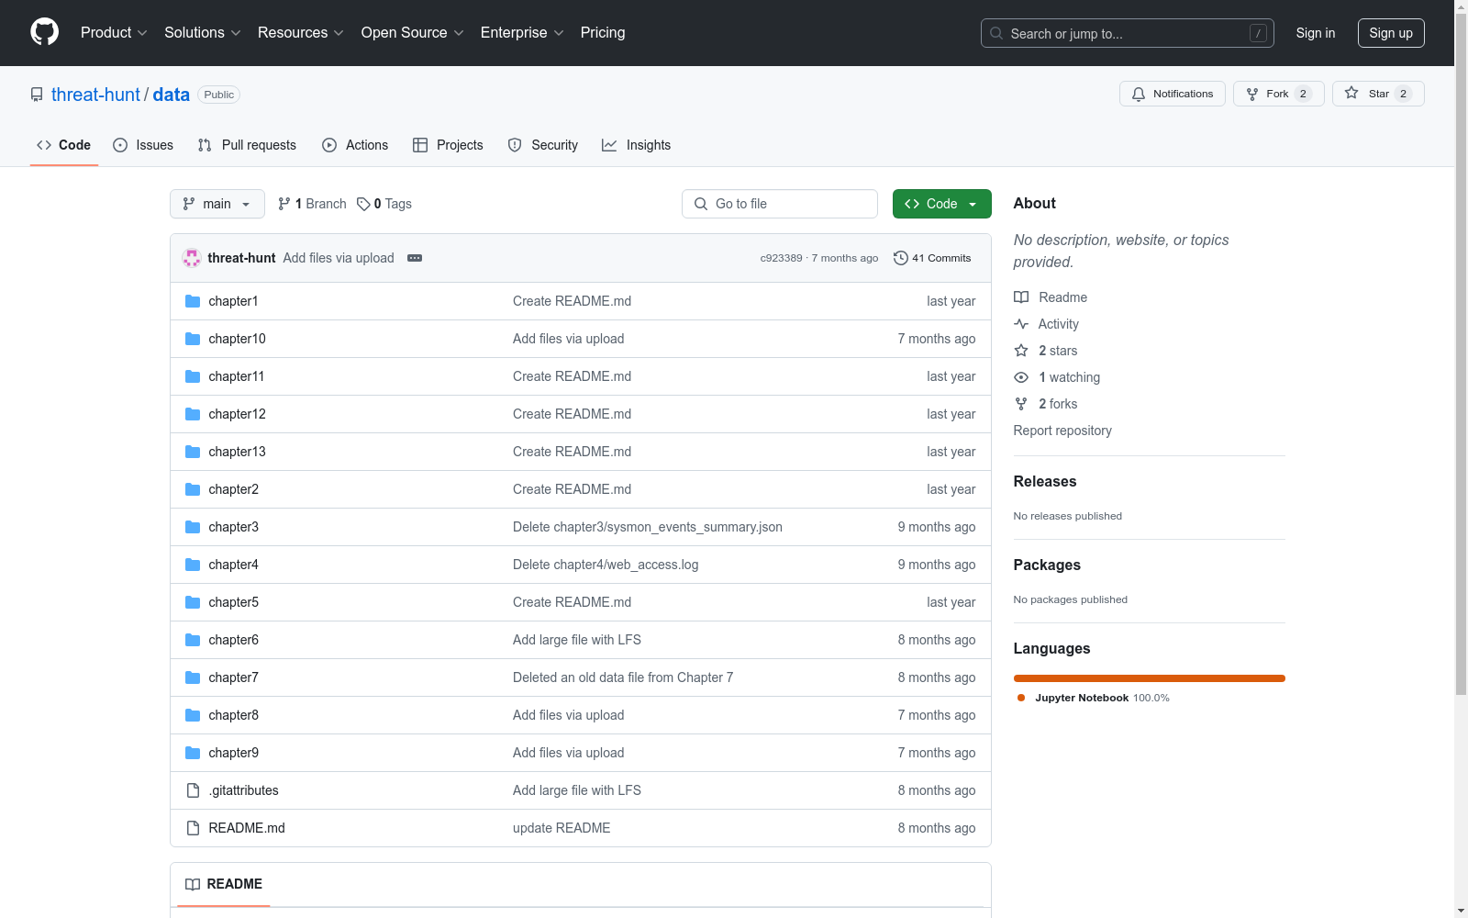Open the Packages heading link
Image resolution: width=1468 pixels, height=918 pixels.
point(1047,565)
